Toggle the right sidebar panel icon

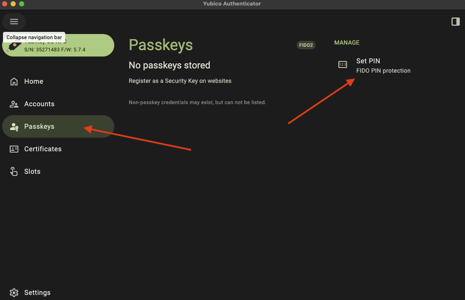[456, 22]
